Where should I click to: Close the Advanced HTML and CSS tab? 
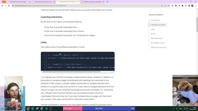54,2
